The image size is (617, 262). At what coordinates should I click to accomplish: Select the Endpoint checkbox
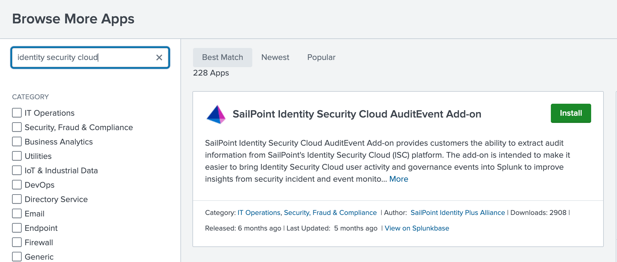tap(17, 228)
